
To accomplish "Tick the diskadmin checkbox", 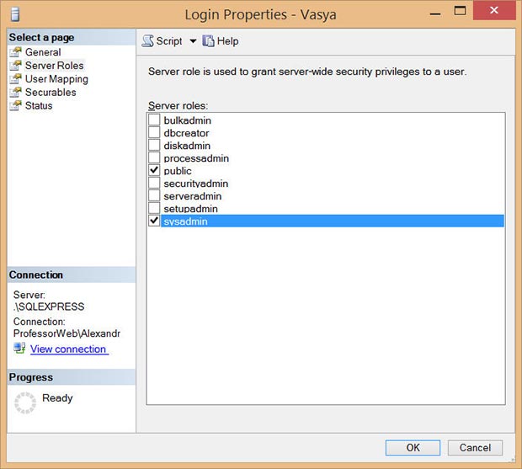I will [x=154, y=145].
